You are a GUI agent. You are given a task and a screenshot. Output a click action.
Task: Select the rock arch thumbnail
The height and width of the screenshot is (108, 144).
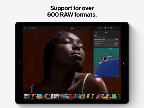[x=67, y=96]
